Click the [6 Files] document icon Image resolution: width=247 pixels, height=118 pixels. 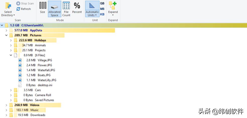(x=16, y=55)
